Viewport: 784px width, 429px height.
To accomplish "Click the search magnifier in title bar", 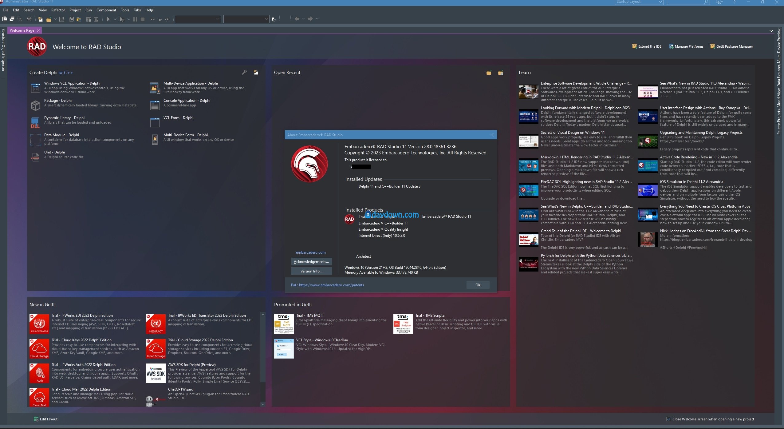I will 706,2.
